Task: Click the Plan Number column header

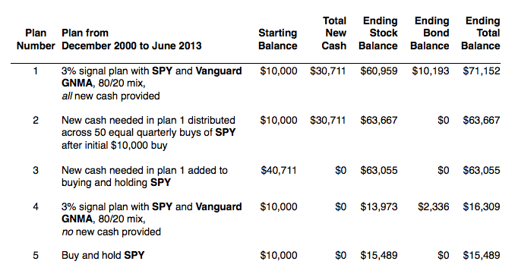Action: coord(36,39)
